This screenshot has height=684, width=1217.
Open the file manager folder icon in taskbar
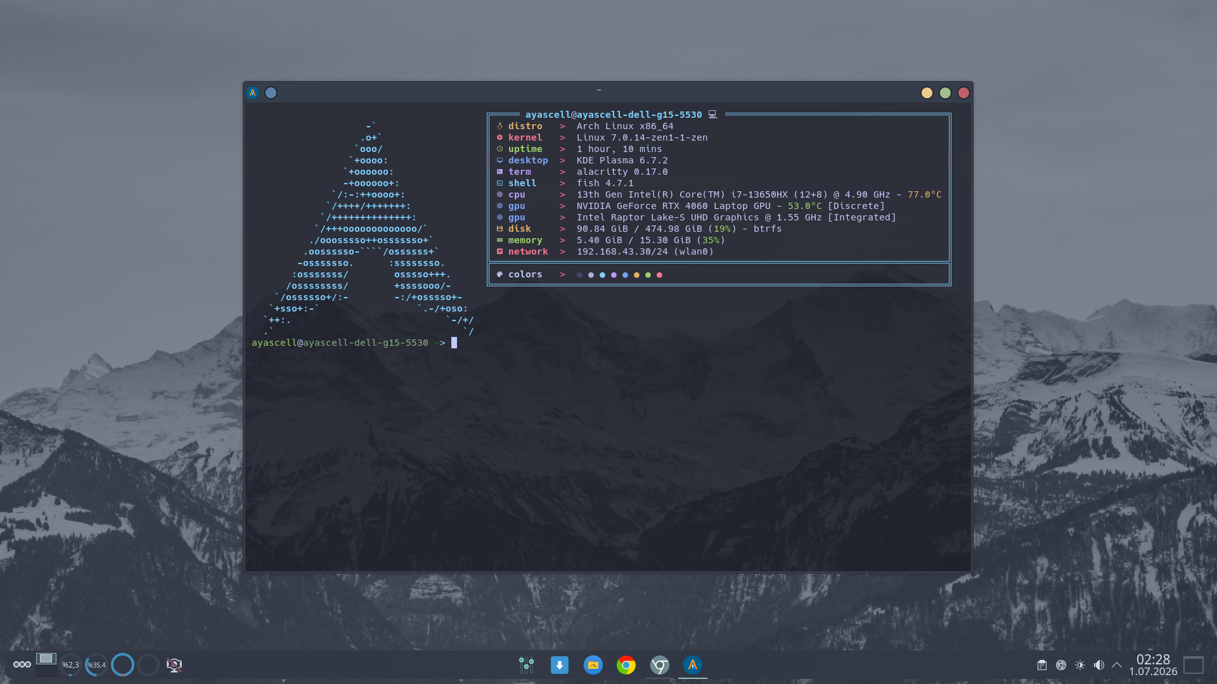tap(593, 665)
